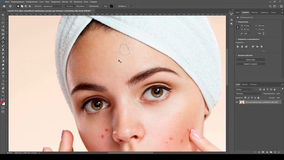Image resolution: width=284 pixels, height=160 pixels.
Task: Click the Add to selection mode icon
Action: coord(22,6)
